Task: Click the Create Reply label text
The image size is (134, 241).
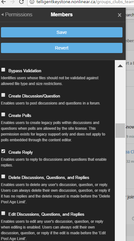Action: [20, 152]
